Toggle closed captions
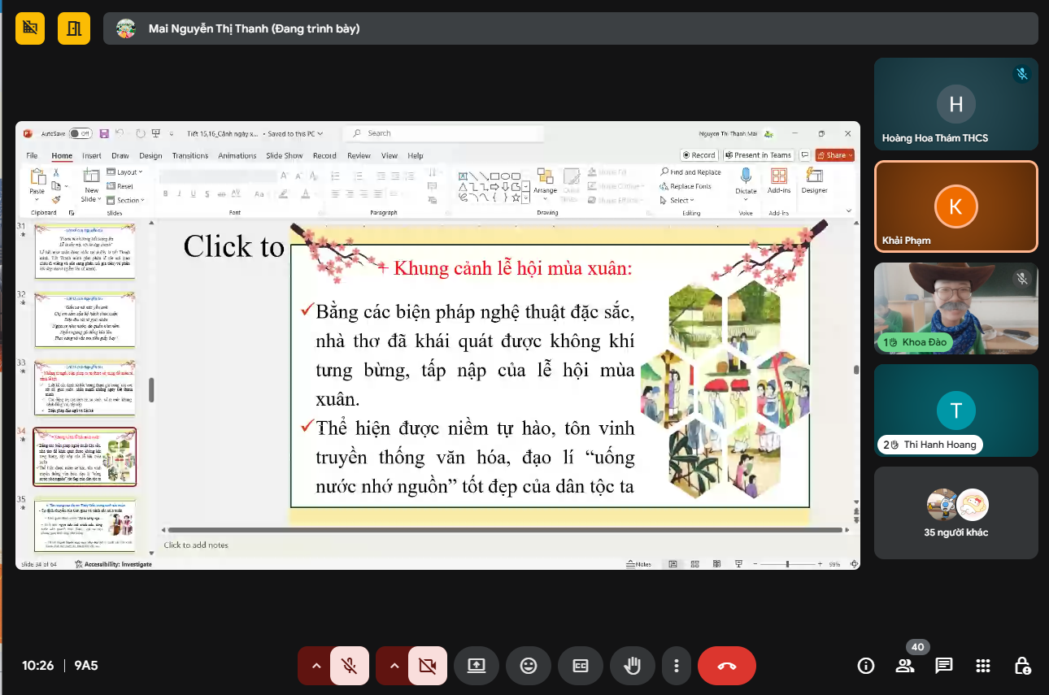Screen dimensions: 1049x695 [581, 666]
